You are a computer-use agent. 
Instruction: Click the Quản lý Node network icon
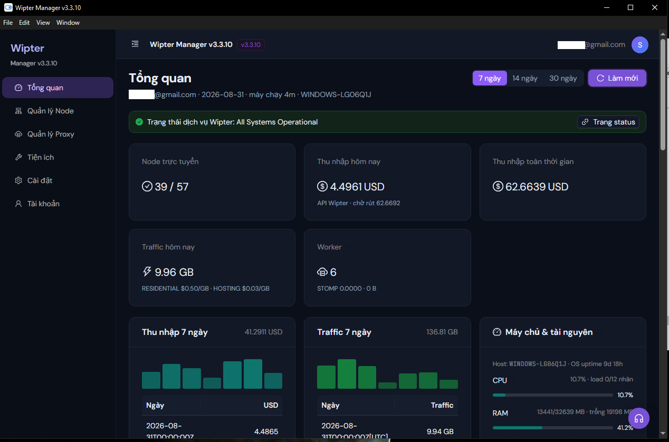[18, 111]
